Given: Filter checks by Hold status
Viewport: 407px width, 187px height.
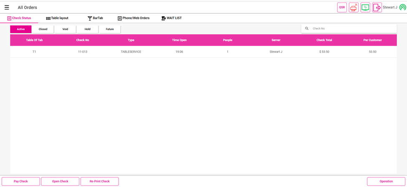Looking at the screenshot, I should point(87,29).
